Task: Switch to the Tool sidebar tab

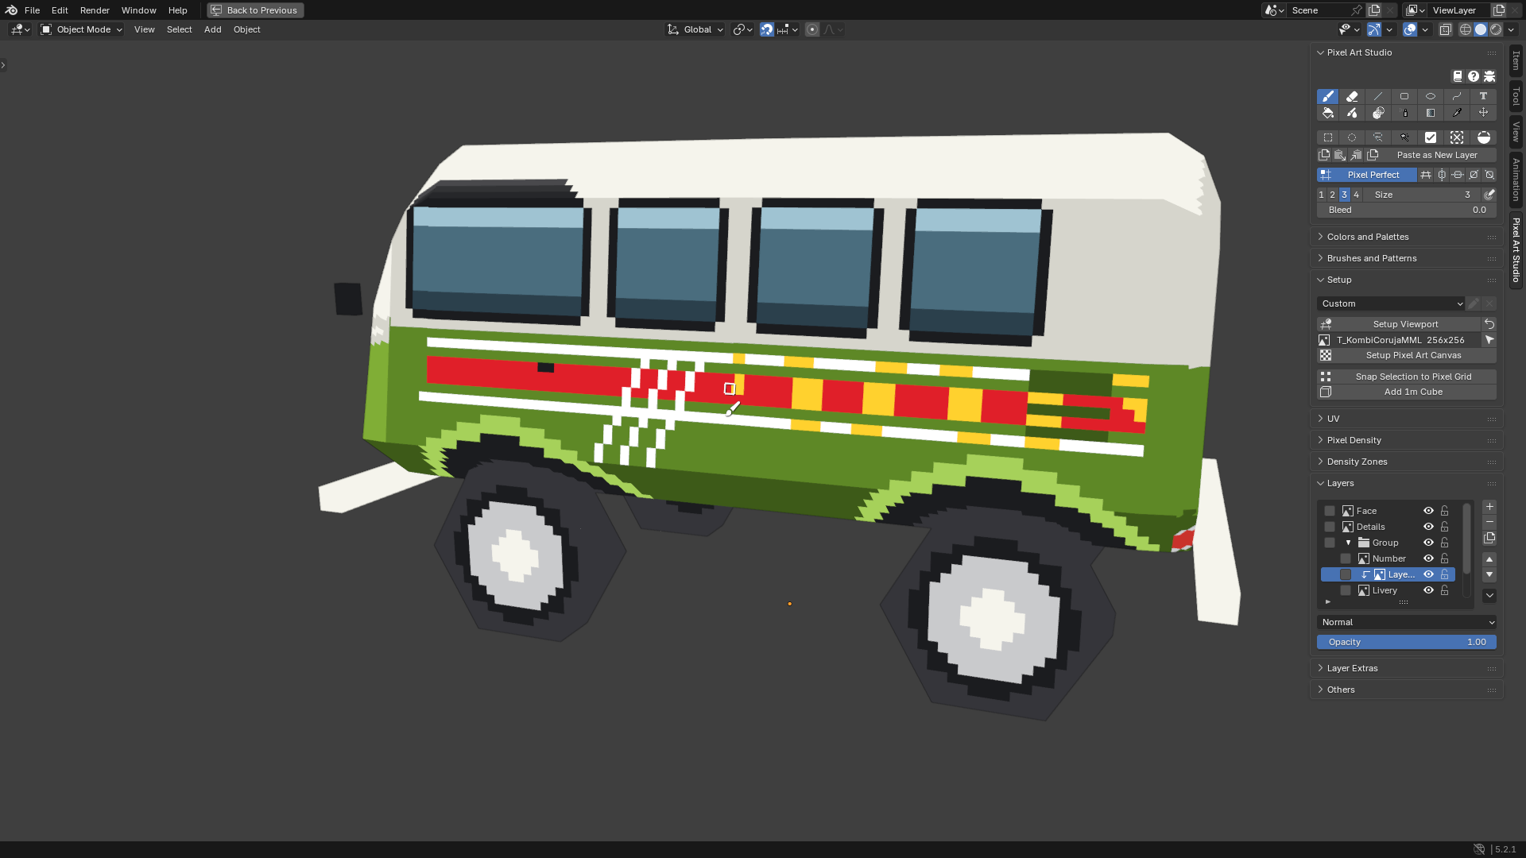Action: (x=1516, y=96)
